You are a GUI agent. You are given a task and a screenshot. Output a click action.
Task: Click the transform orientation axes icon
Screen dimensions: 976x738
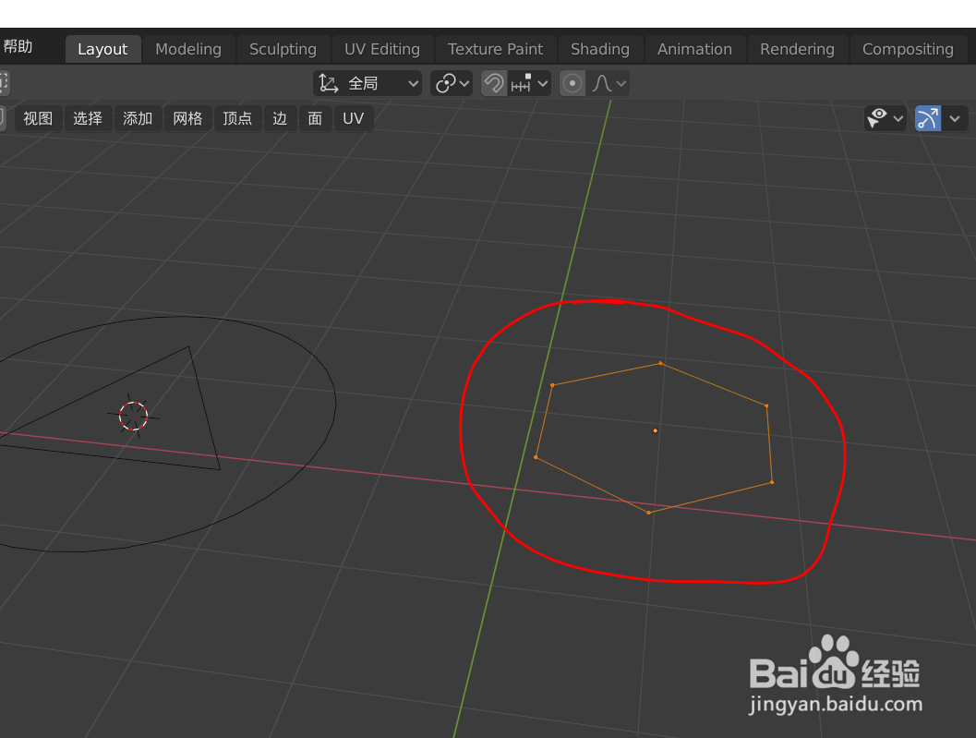coord(327,83)
